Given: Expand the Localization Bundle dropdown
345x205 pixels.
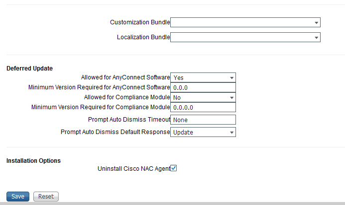Looking at the screenshot, I should click(245, 37).
